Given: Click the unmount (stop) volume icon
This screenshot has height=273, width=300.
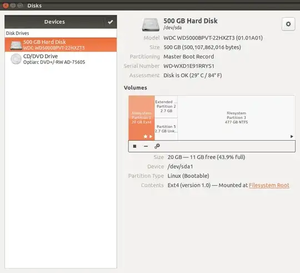Looking at the screenshot, I should [134, 146].
